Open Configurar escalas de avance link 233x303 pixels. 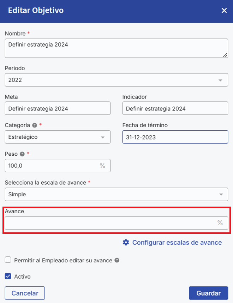pyautogui.click(x=177, y=243)
